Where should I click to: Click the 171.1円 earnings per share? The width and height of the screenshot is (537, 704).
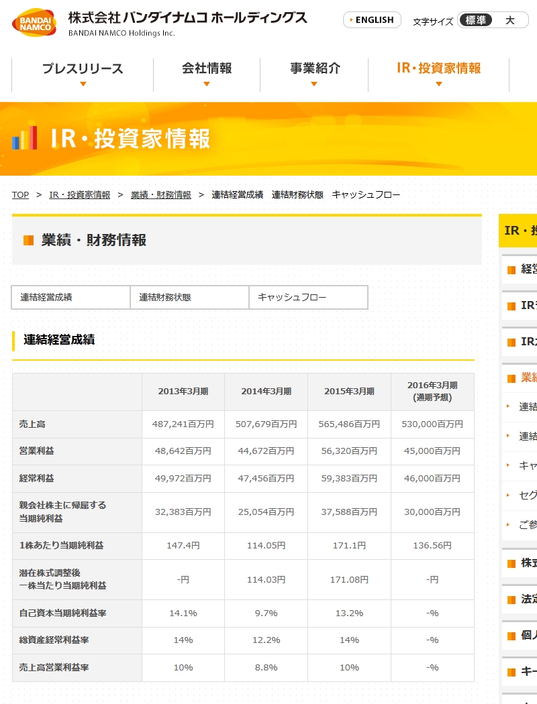[x=350, y=546]
